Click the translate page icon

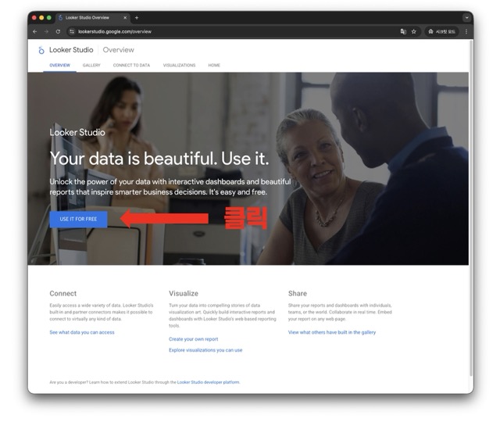point(403,31)
